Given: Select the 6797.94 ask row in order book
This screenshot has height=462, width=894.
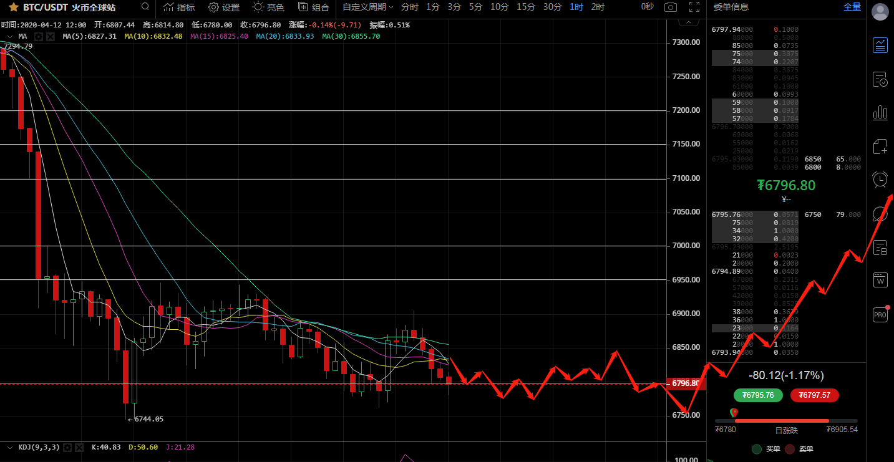Looking at the screenshot, I should pyautogui.click(x=755, y=29).
